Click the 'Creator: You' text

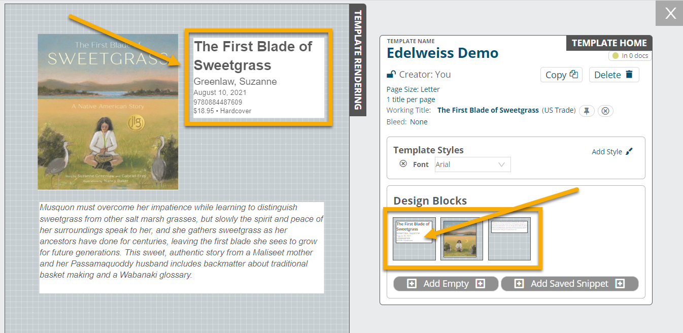(x=425, y=75)
